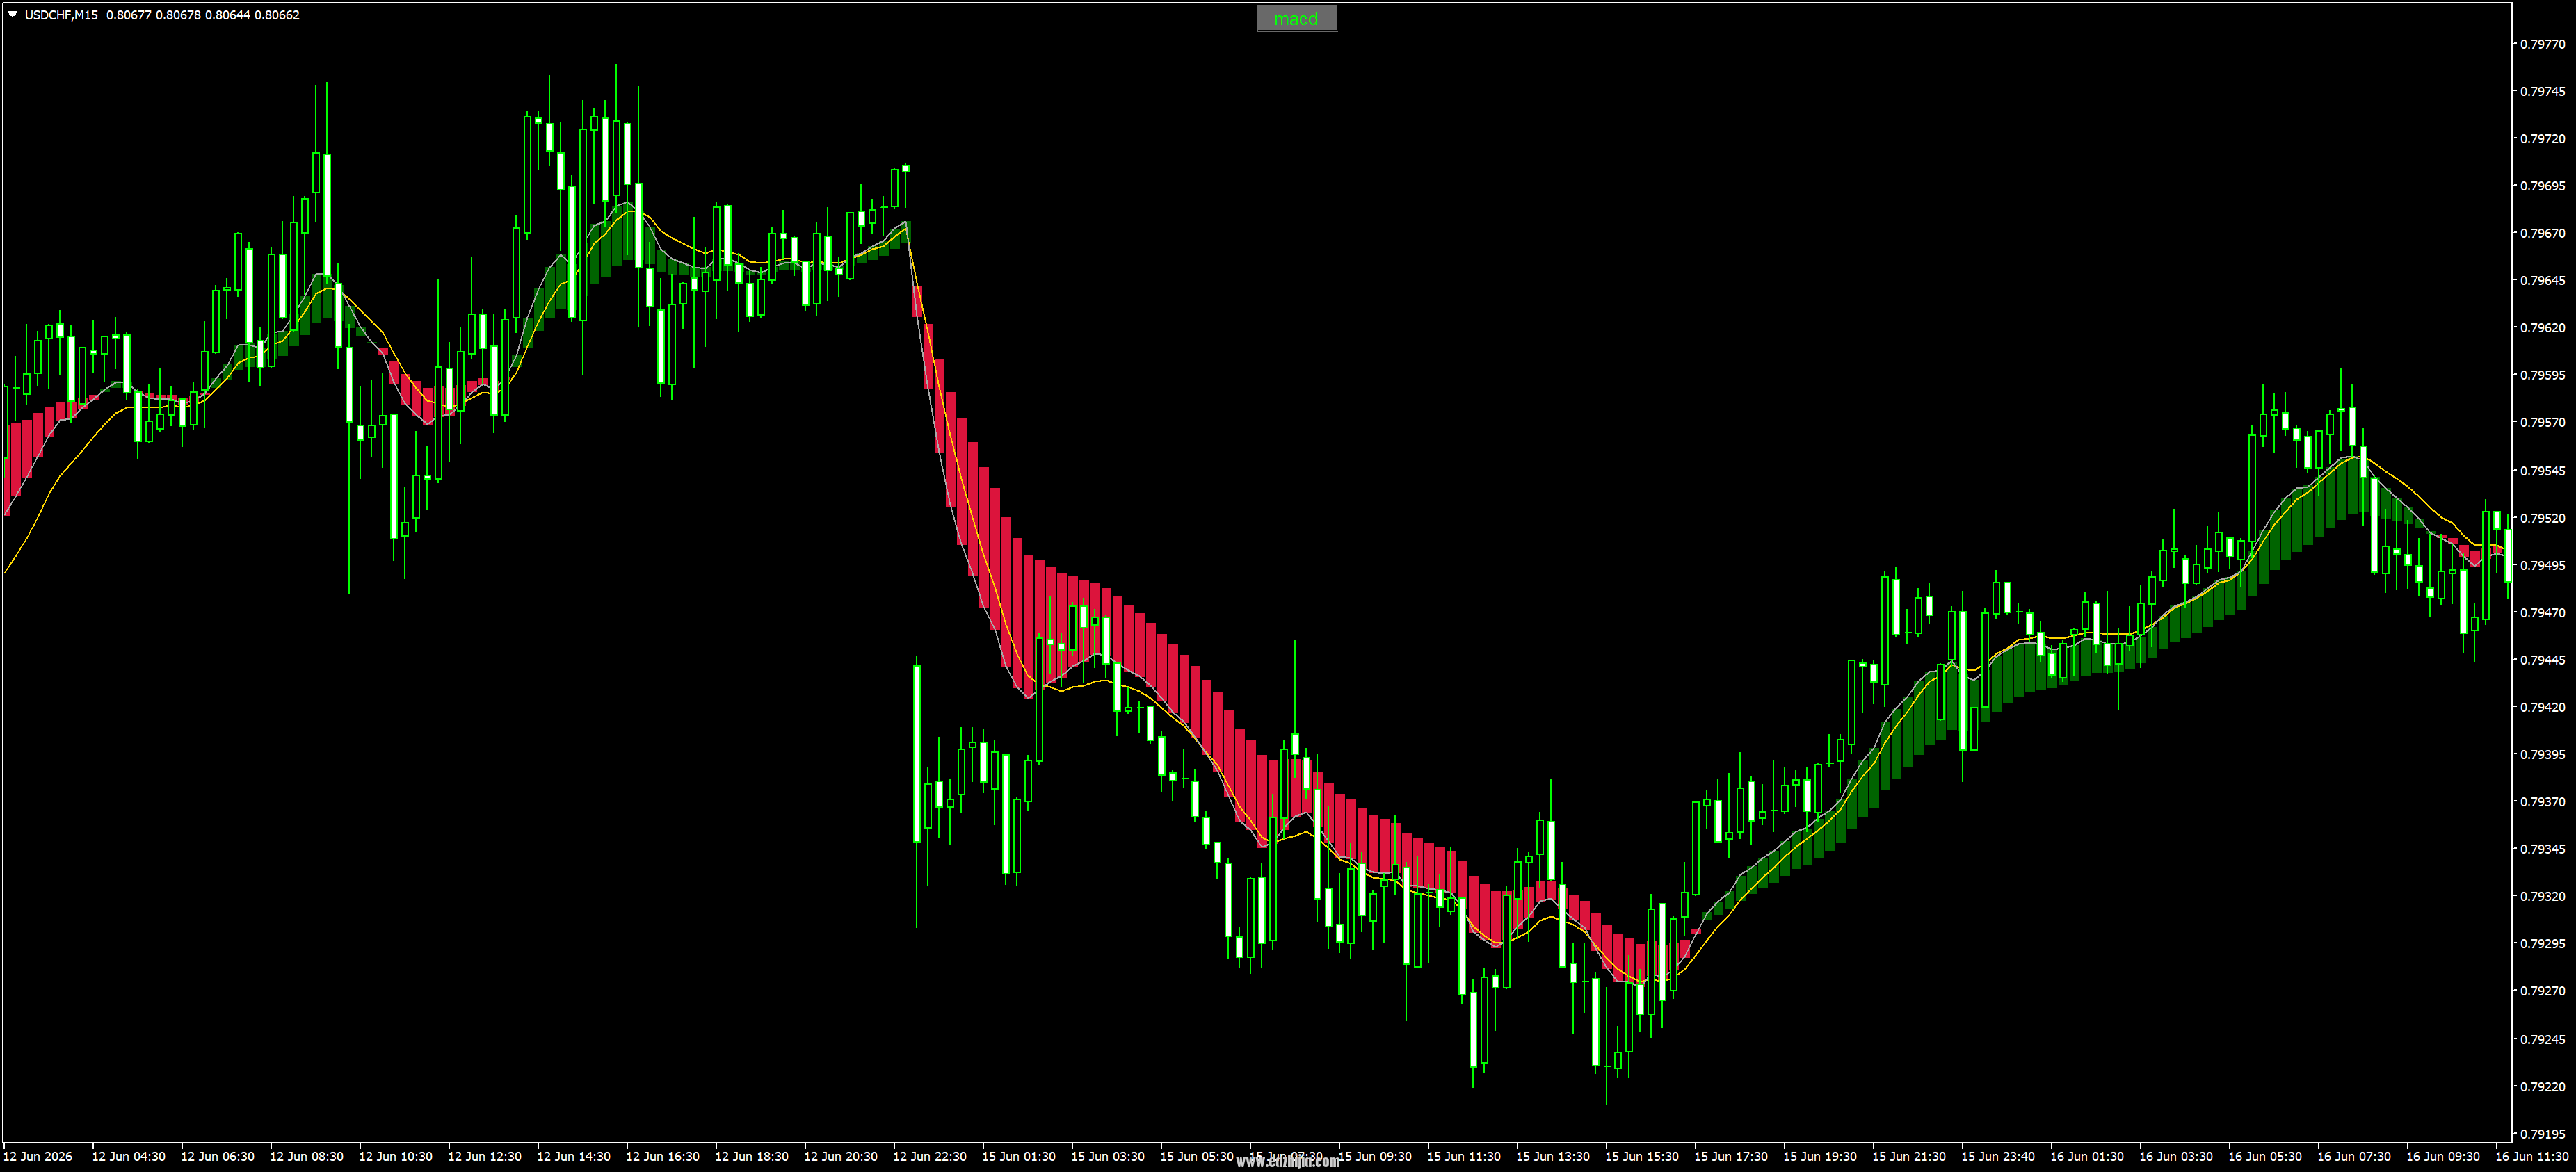Screen dimensions: 2576x1172
Task: Click the 15 Jun 19:30 time label
Action: [1820, 1157]
